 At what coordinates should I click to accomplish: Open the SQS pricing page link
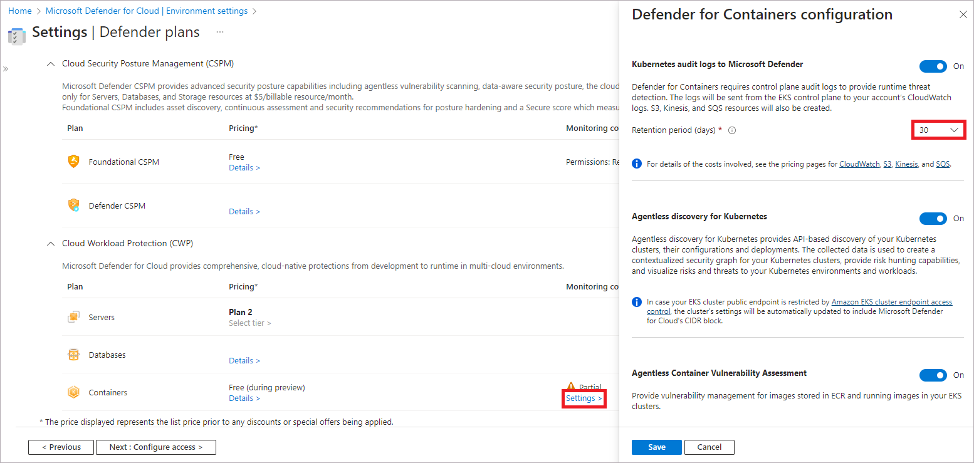(x=943, y=164)
